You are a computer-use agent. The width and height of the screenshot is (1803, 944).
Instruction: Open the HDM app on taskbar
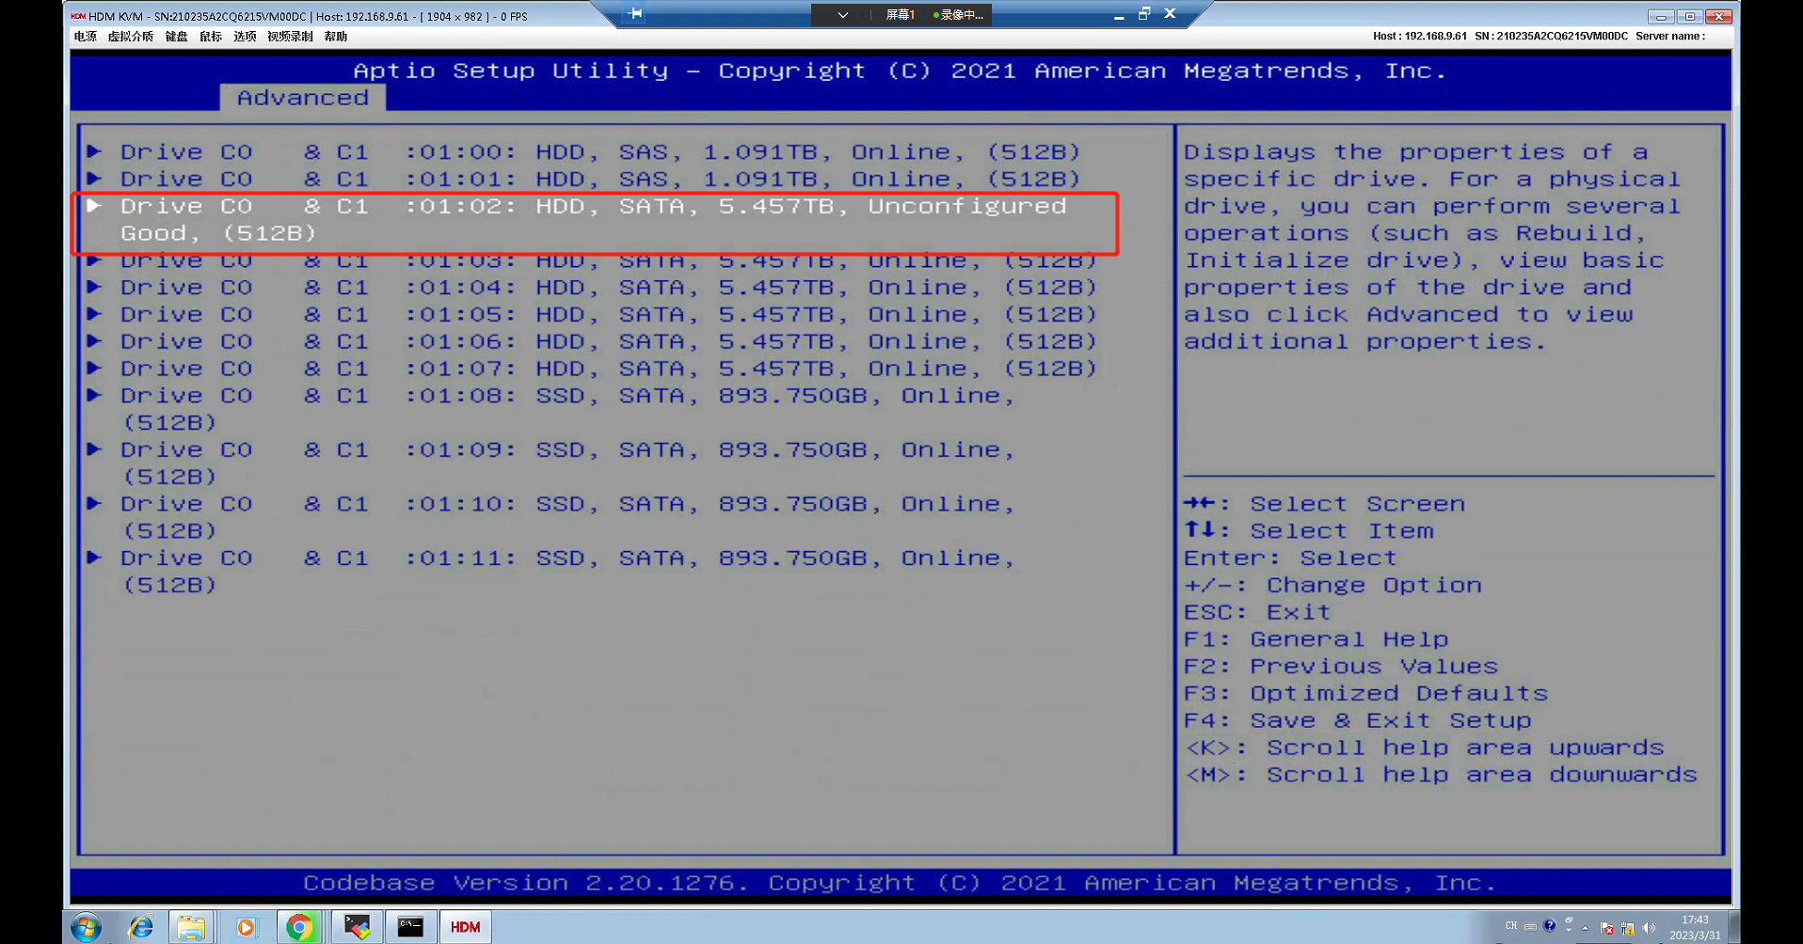coord(465,927)
